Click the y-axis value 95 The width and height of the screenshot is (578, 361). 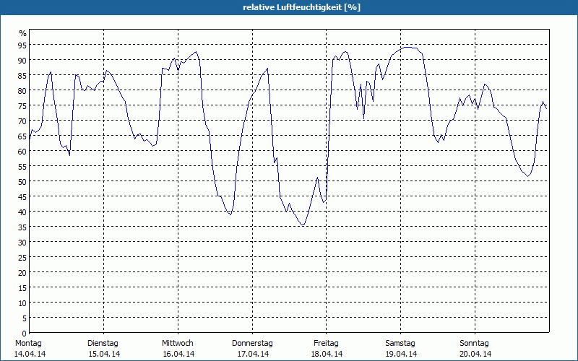coord(22,45)
